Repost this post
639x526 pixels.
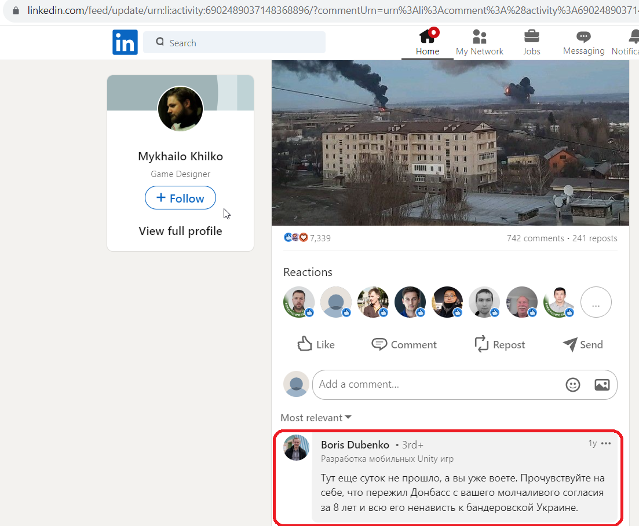click(x=499, y=344)
